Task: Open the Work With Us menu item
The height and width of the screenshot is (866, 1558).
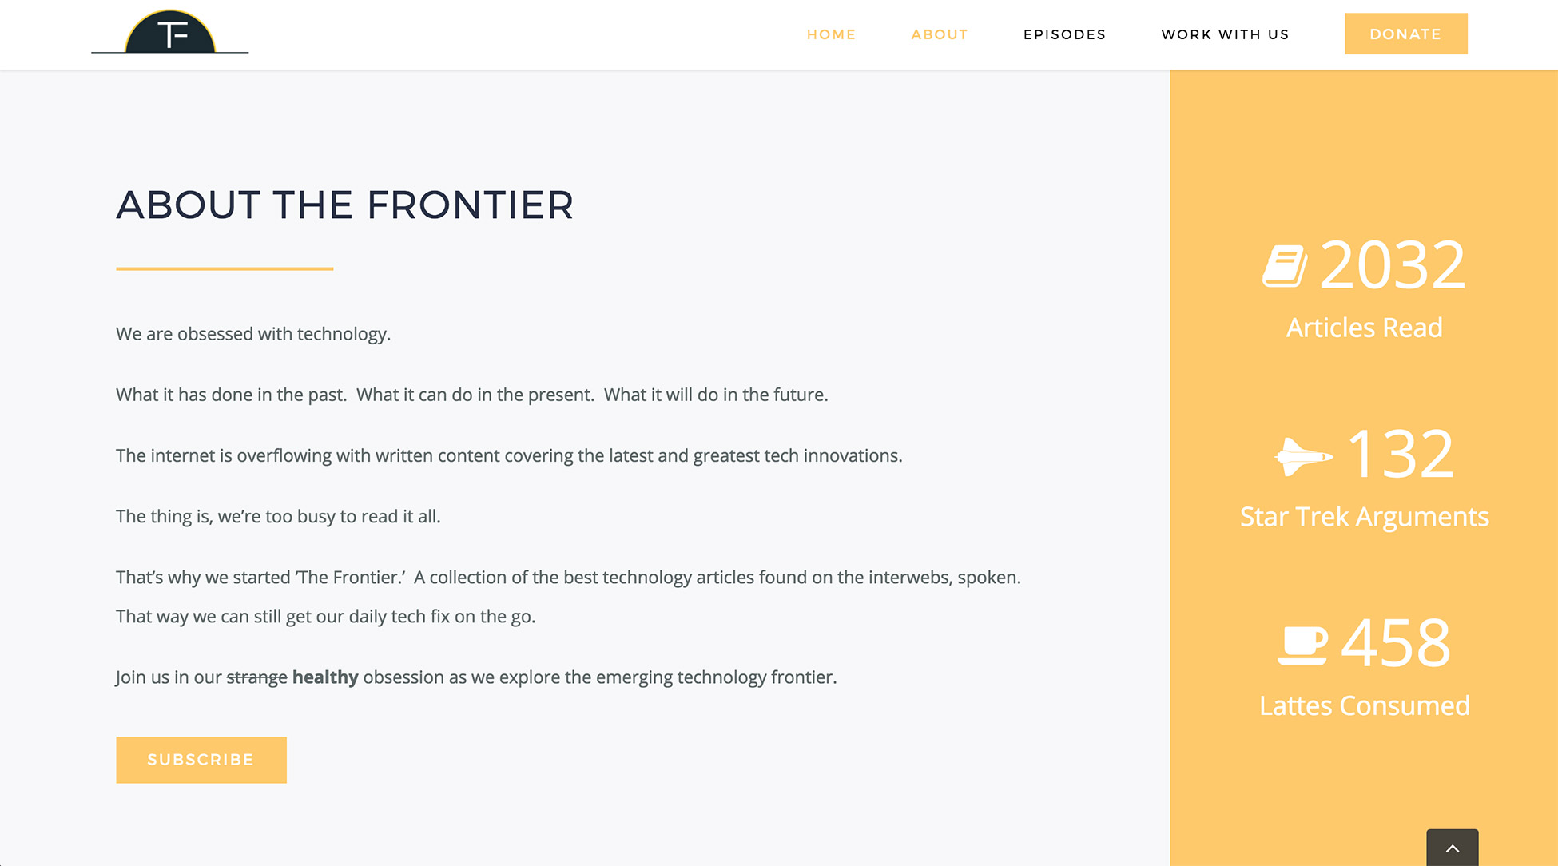Action: (1225, 34)
